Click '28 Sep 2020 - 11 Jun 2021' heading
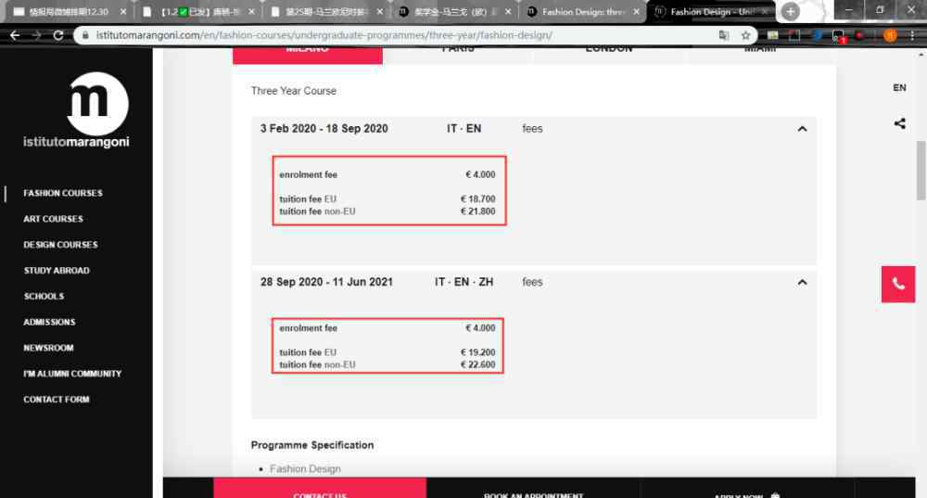The width and height of the screenshot is (927, 498). point(326,282)
